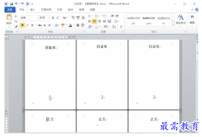Click the Decrease Indent icon
This screenshot has height=137, width=202.
[112, 16]
